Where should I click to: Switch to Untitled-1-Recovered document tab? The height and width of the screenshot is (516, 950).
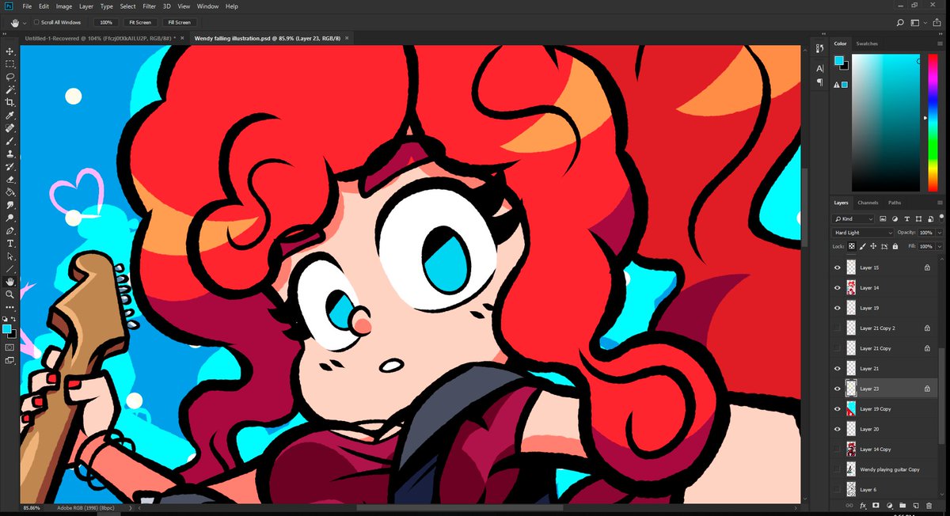coord(100,37)
